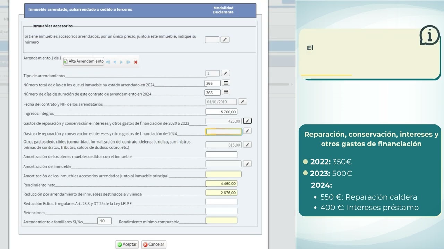Focus total days rented field showing 366
This screenshot has width=444, height=249.
click(x=213, y=83)
